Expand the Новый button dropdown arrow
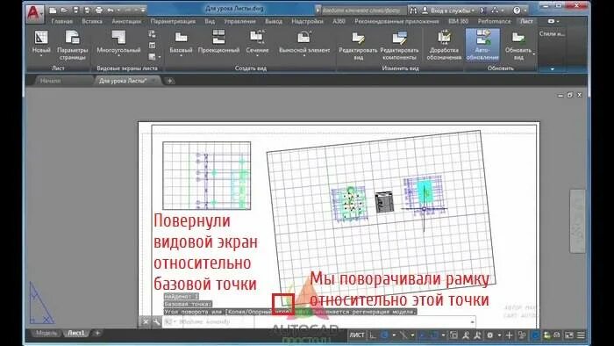Screen dimensions: 614x346 [x=41, y=55]
